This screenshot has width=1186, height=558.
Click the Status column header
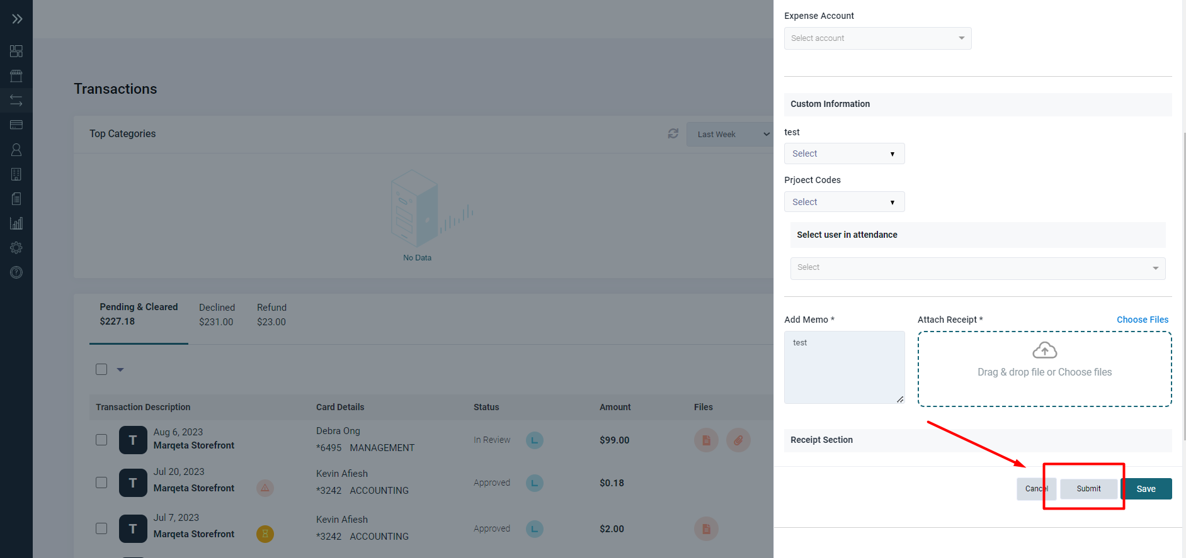486,407
